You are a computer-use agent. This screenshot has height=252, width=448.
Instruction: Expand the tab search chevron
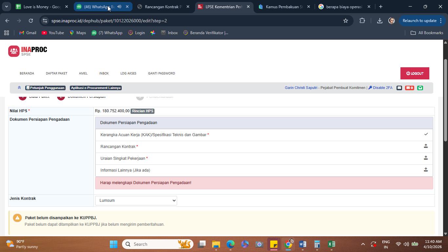tap(6, 7)
